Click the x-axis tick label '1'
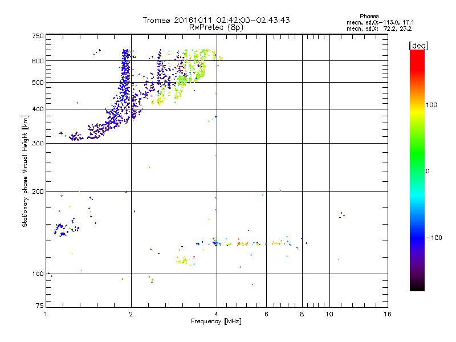This screenshot has height=342, width=456. point(46,314)
